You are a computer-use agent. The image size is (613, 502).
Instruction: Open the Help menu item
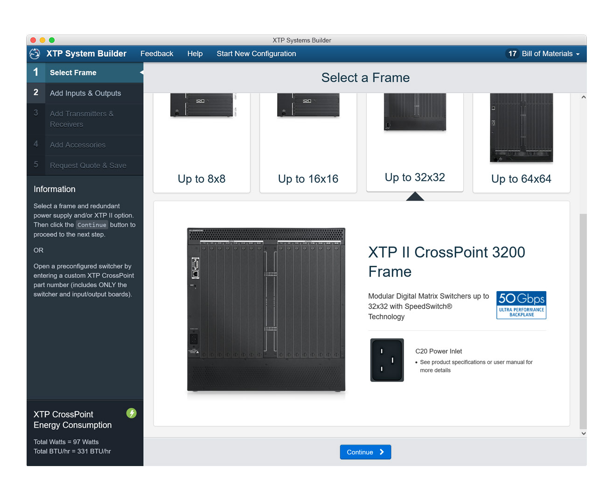pyautogui.click(x=195, y=54)
